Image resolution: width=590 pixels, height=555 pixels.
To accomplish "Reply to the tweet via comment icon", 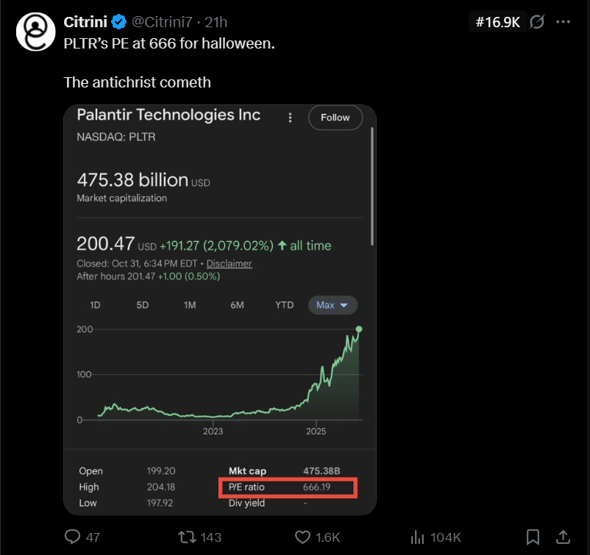I will point(73,537).
